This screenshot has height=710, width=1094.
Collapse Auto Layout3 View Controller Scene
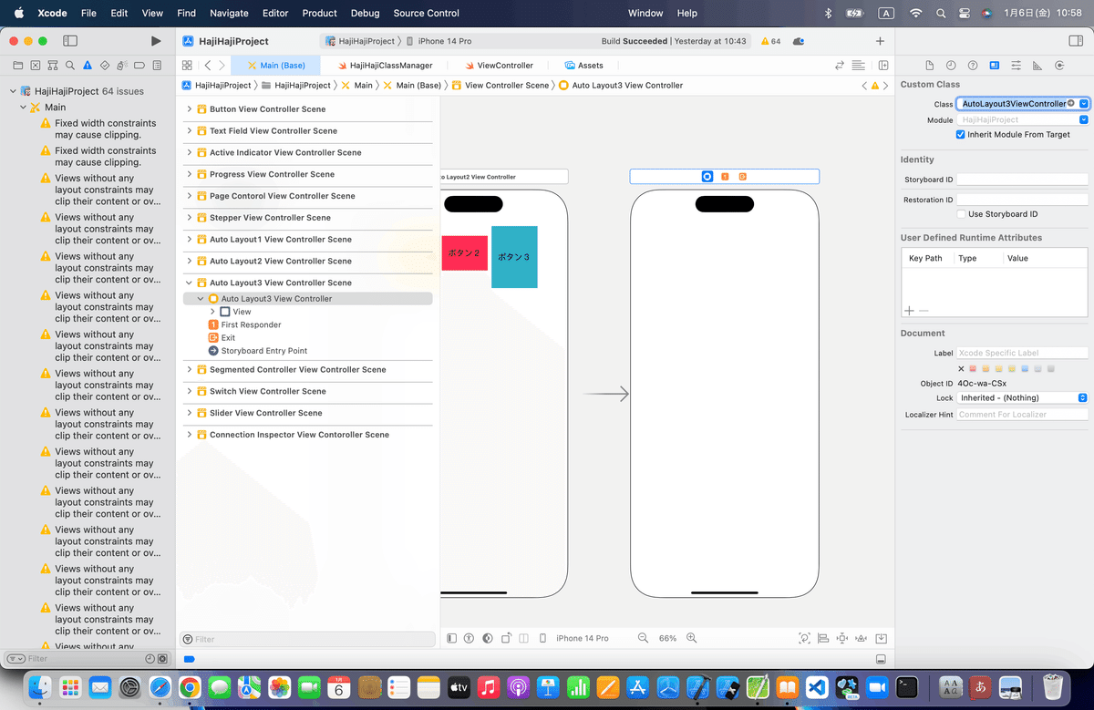point(190,283)
